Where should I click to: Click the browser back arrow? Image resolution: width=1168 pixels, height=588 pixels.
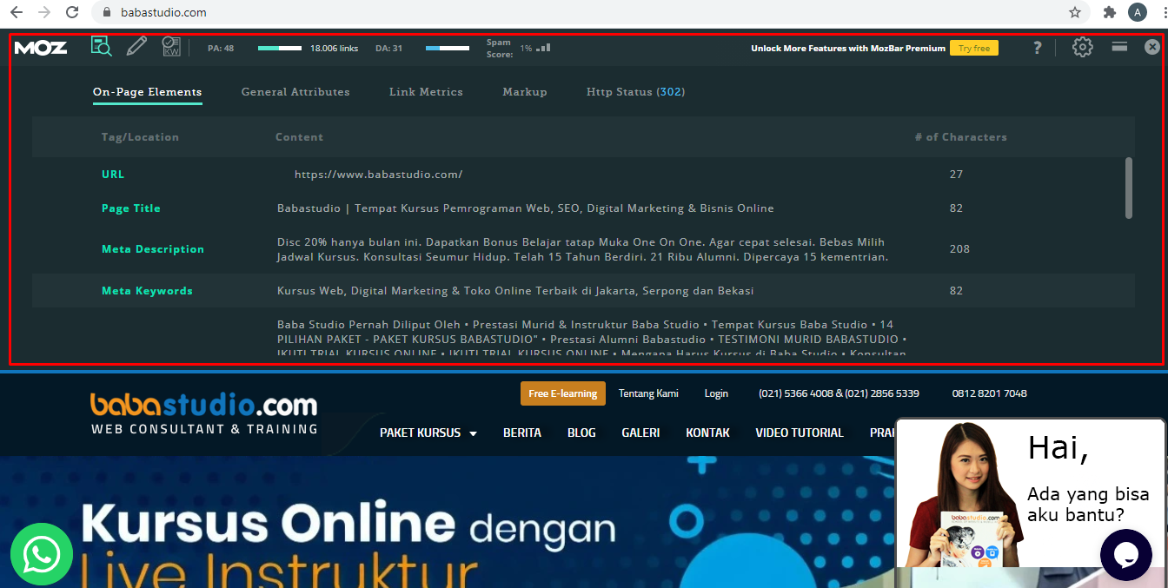(x=17, y=13)
